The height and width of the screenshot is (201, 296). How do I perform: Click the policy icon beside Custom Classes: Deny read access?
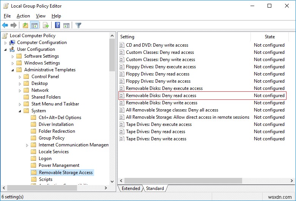click(x=122, y=52)
